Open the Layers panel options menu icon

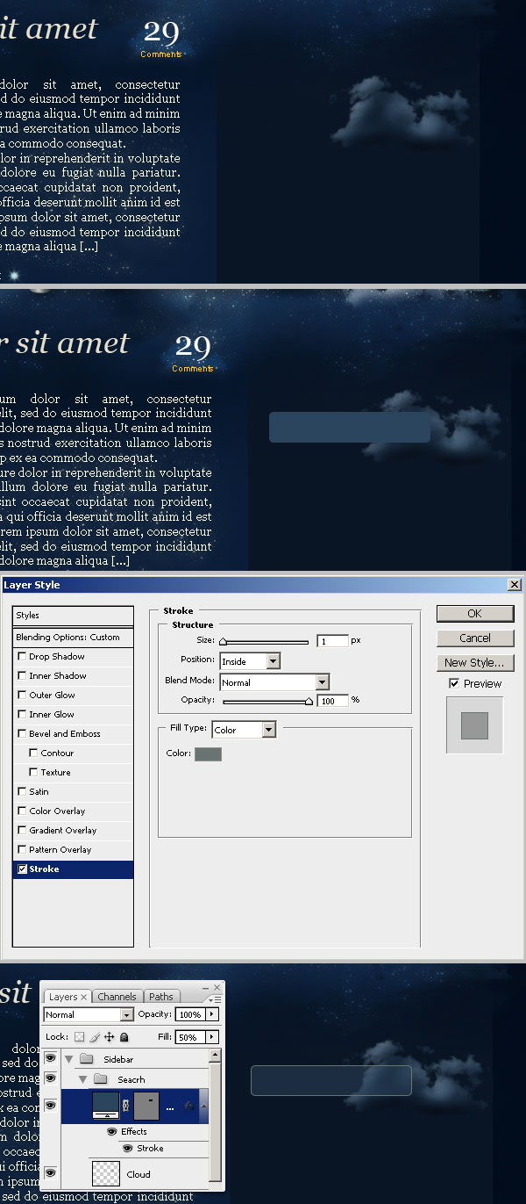(215, 999)
